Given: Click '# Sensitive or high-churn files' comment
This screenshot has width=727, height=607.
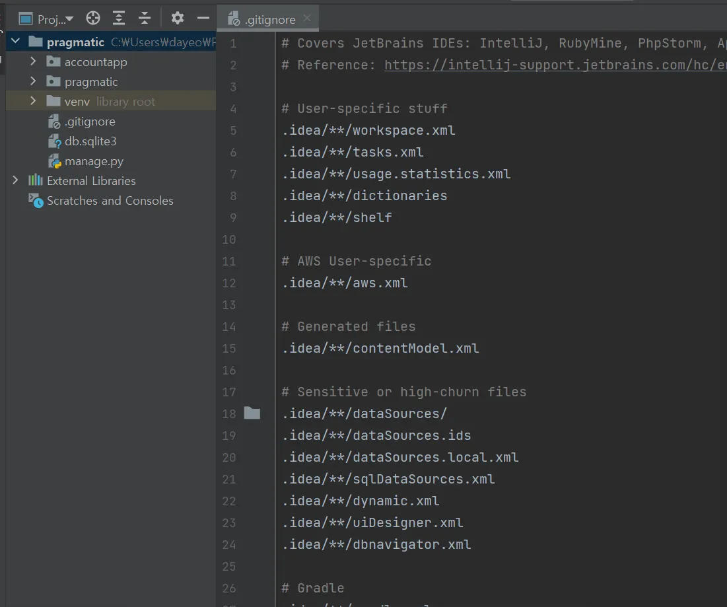Looking at the screenshot, I should click(404, 392).
